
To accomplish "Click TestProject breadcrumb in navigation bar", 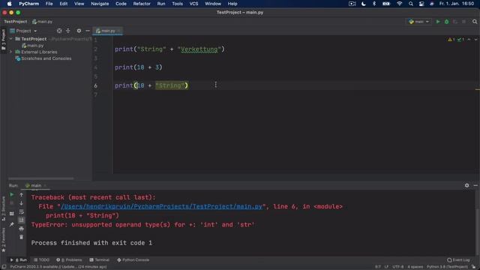I will (16, 22).
